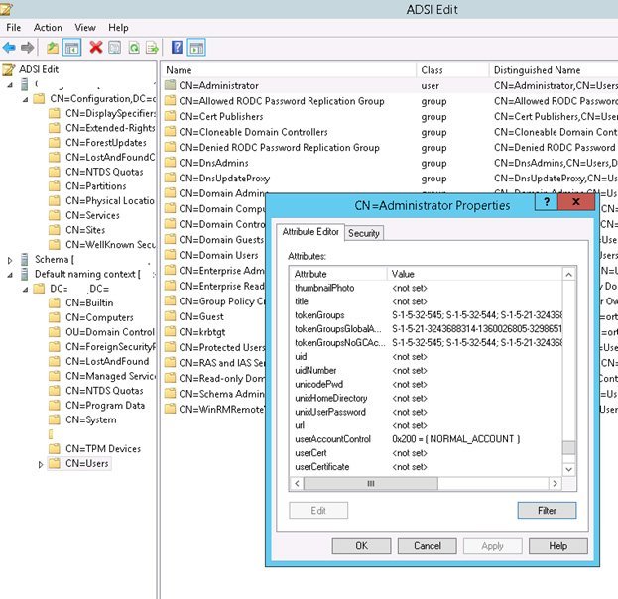Image resolution: width=618 pixels, height=599 pixels.
Task: Click the attributes list scroll left arrow
Action: pos(298,484)
